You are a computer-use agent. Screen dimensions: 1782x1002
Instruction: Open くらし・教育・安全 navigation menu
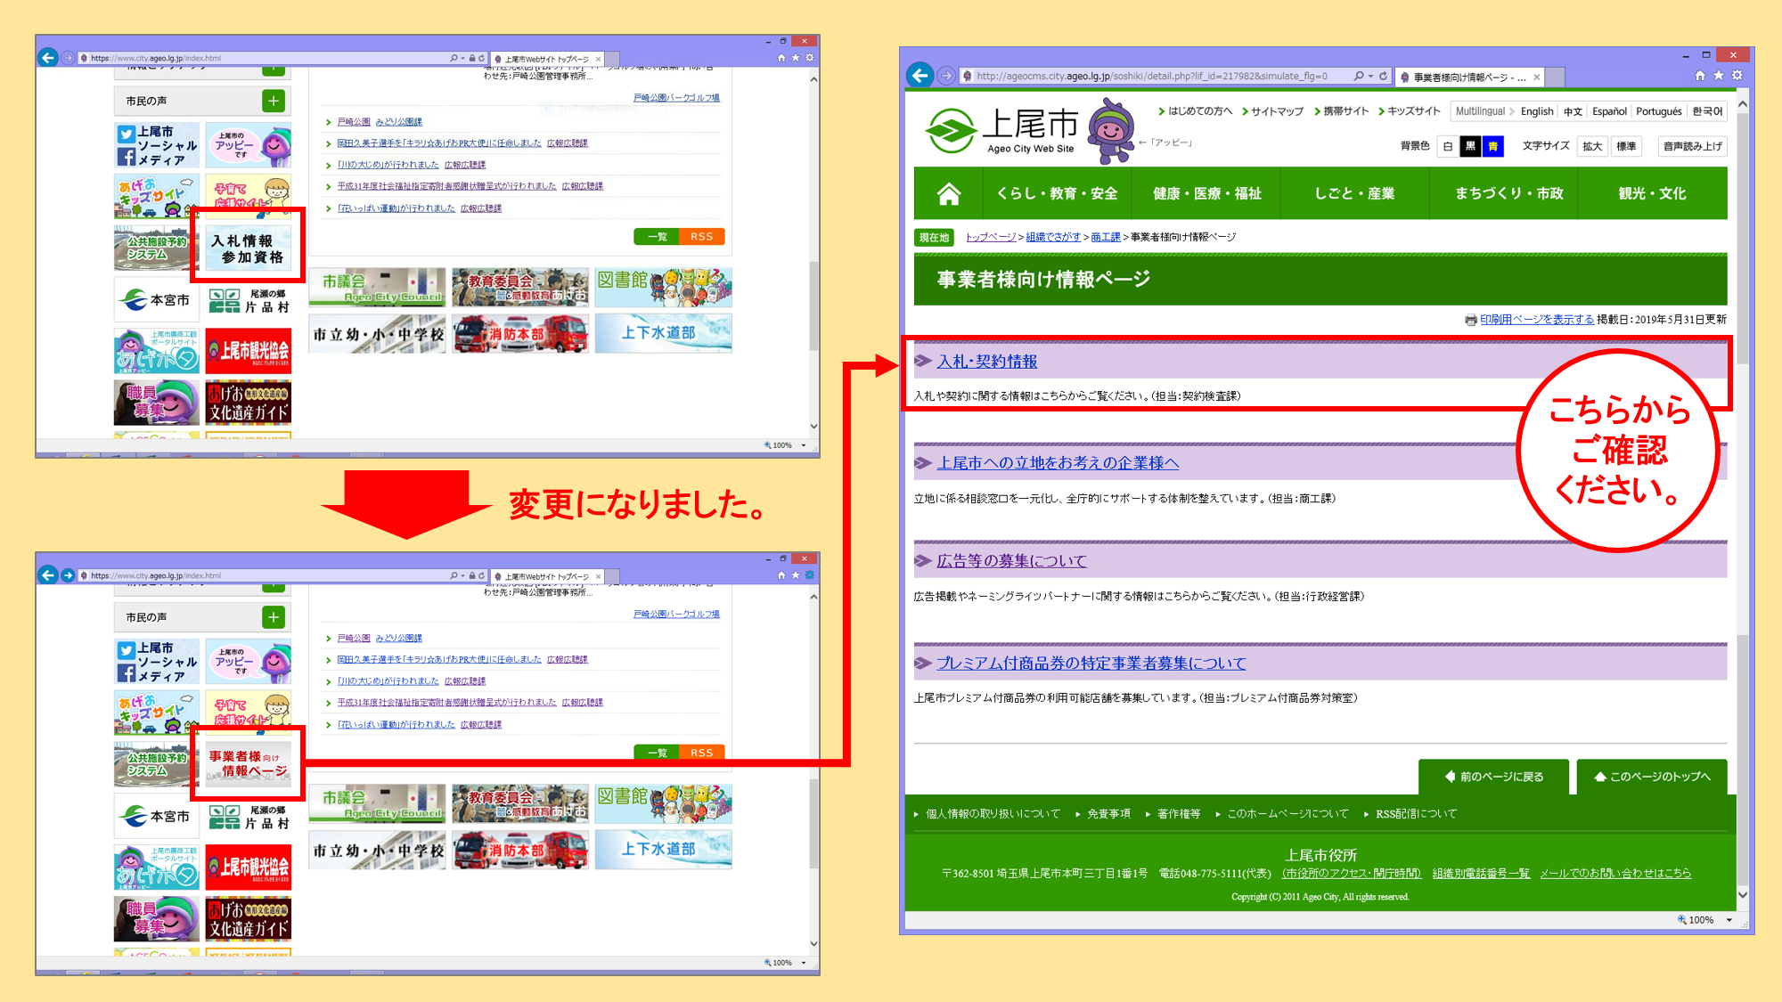pos(1057,193)
